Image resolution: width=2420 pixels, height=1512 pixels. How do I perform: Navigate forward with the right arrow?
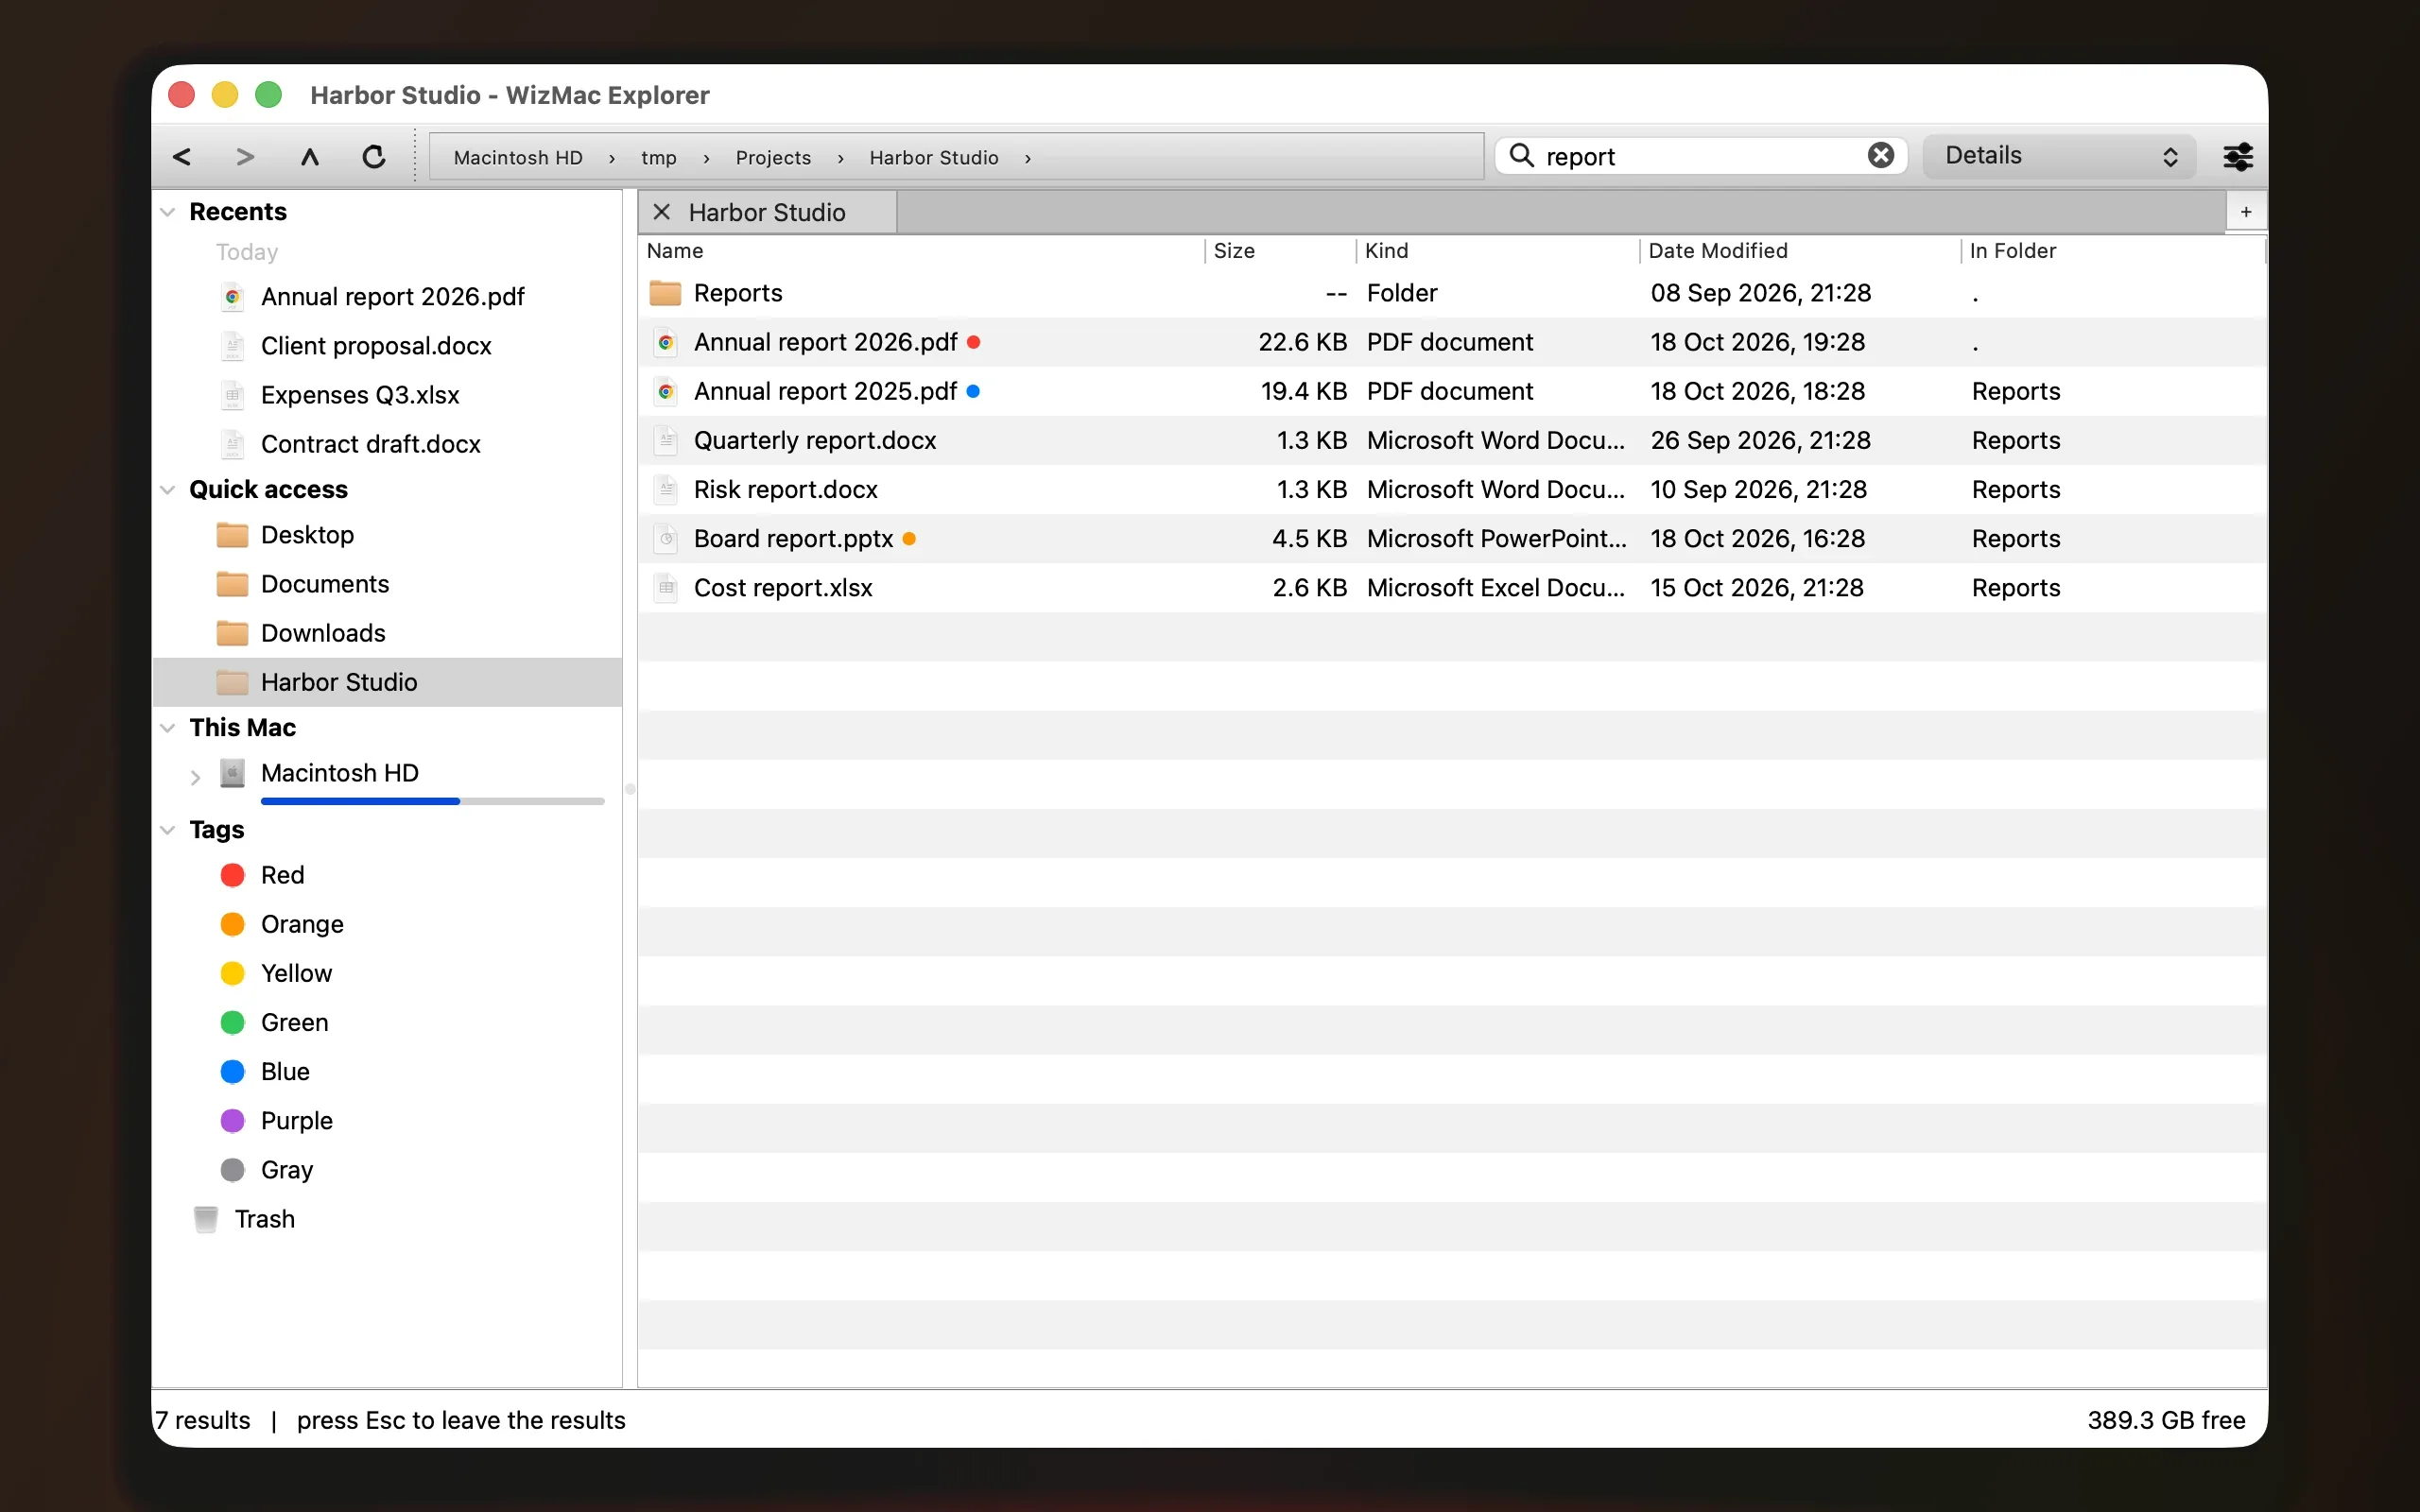pos(245,157)
